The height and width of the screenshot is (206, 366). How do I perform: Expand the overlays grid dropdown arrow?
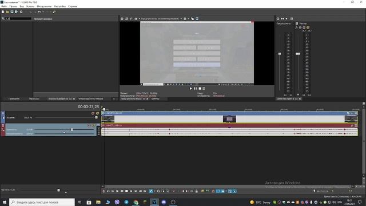(x=188, y=19)
